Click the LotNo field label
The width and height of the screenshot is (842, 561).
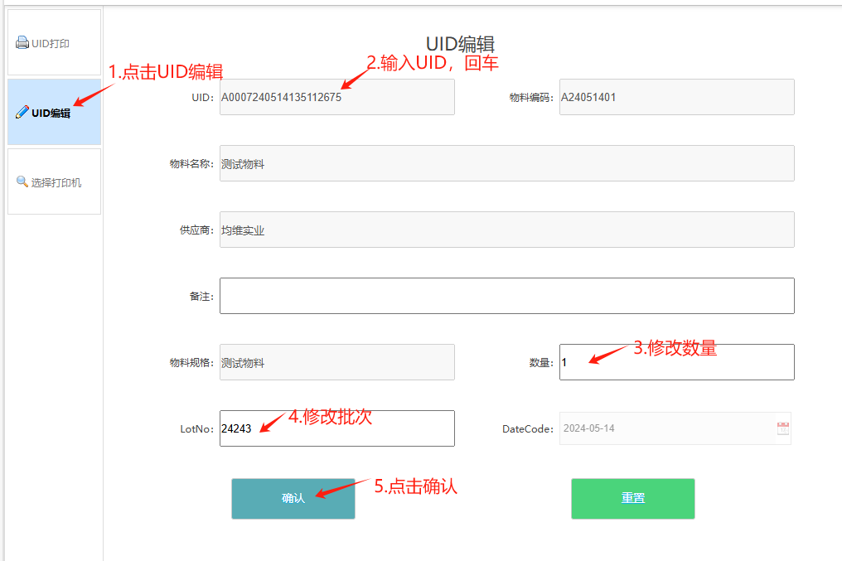(x=196, y=429)
